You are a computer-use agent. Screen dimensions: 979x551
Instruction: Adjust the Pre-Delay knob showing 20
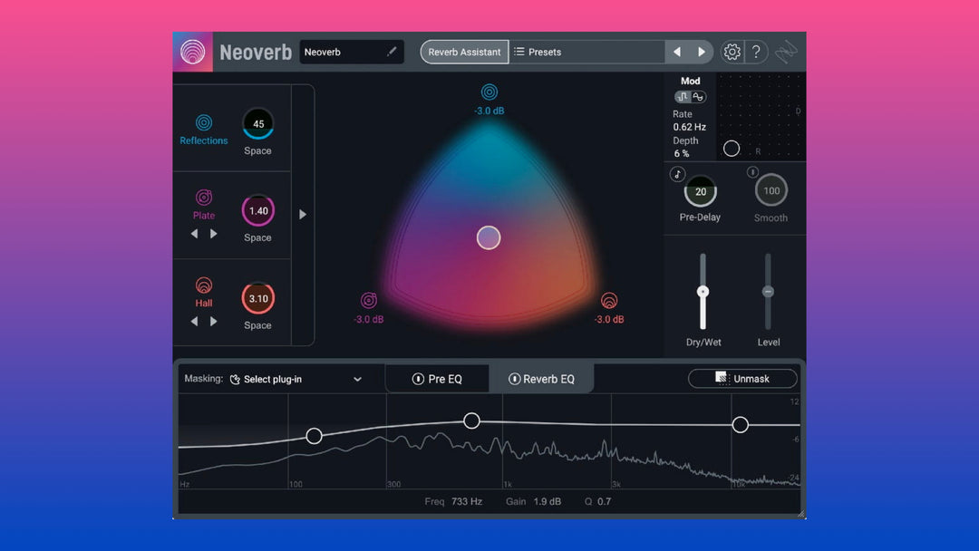(701, 191)
